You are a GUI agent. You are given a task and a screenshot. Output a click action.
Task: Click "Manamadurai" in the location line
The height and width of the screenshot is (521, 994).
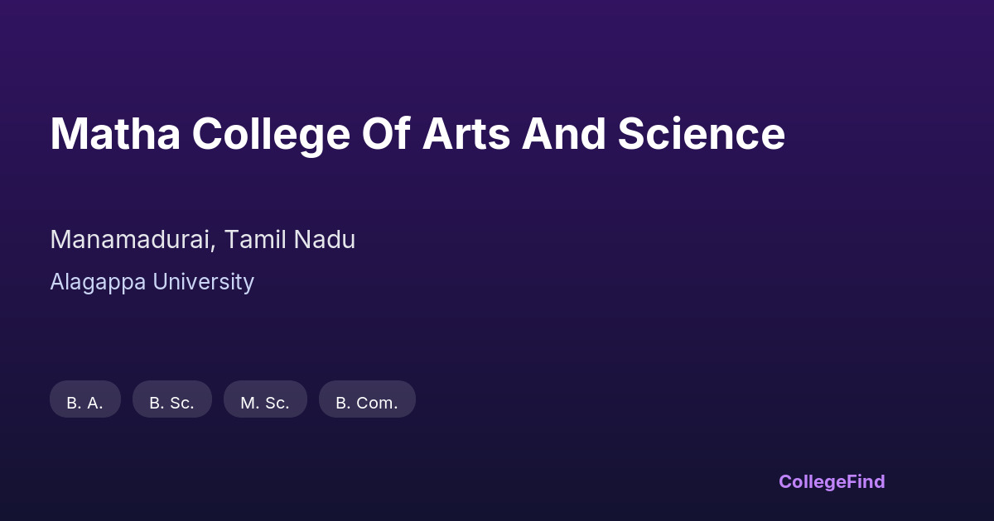(x=133, y=240)
